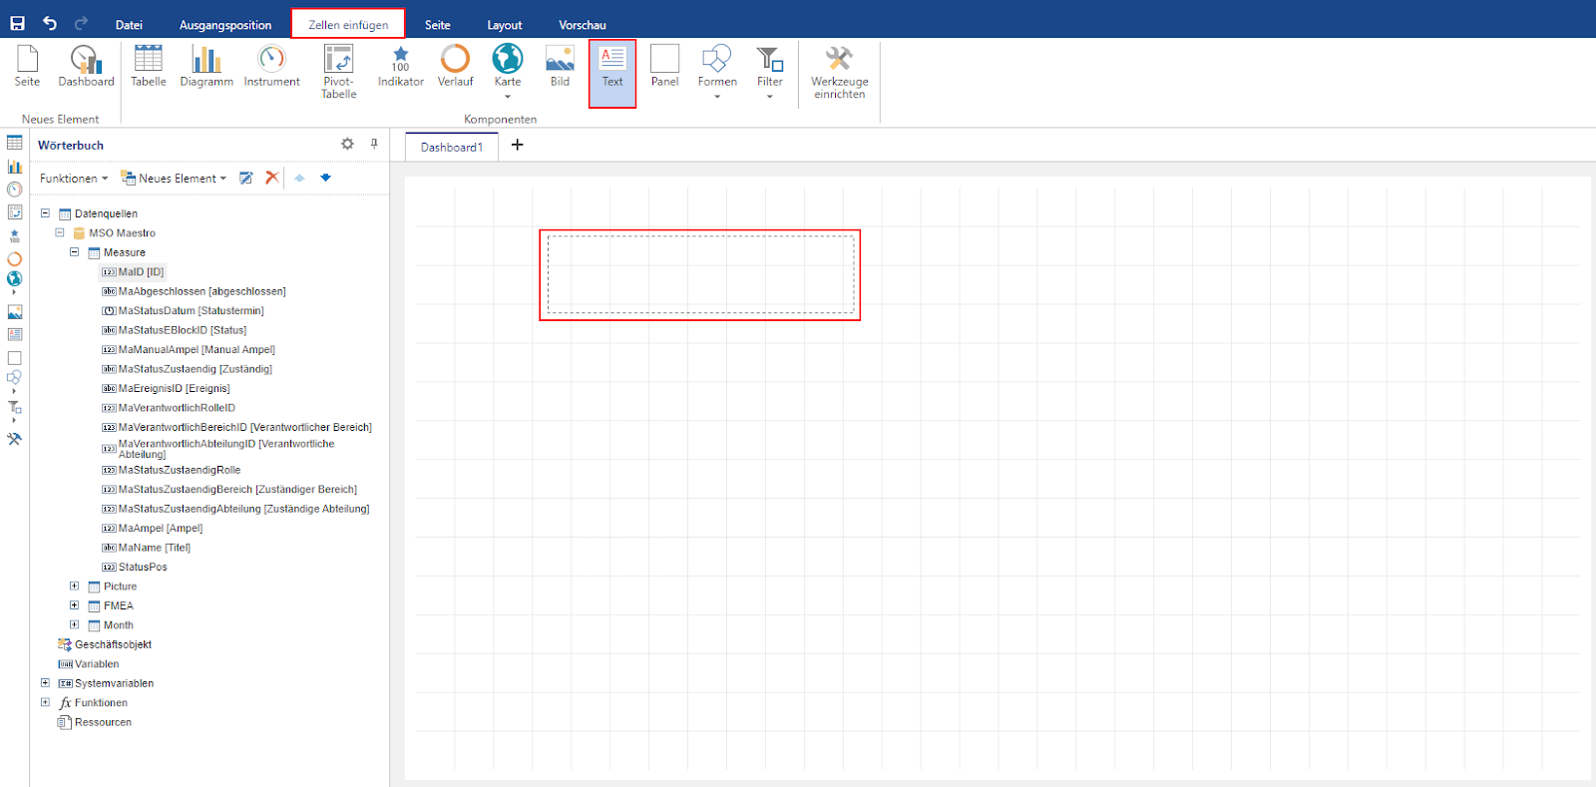Insert a new Seite from the ribbon
The height and width of the screenshot is (787, 1596).
pos(27,66)
